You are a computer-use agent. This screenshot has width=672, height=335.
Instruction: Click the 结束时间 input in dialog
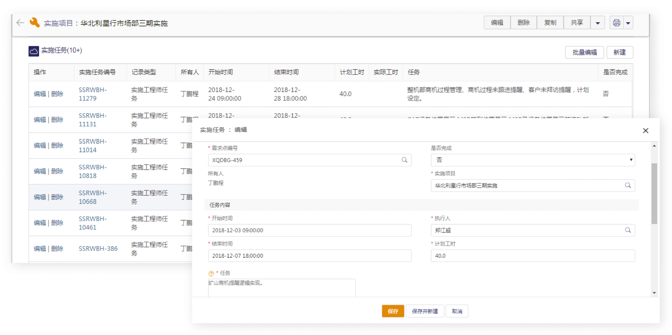[310, 256]
